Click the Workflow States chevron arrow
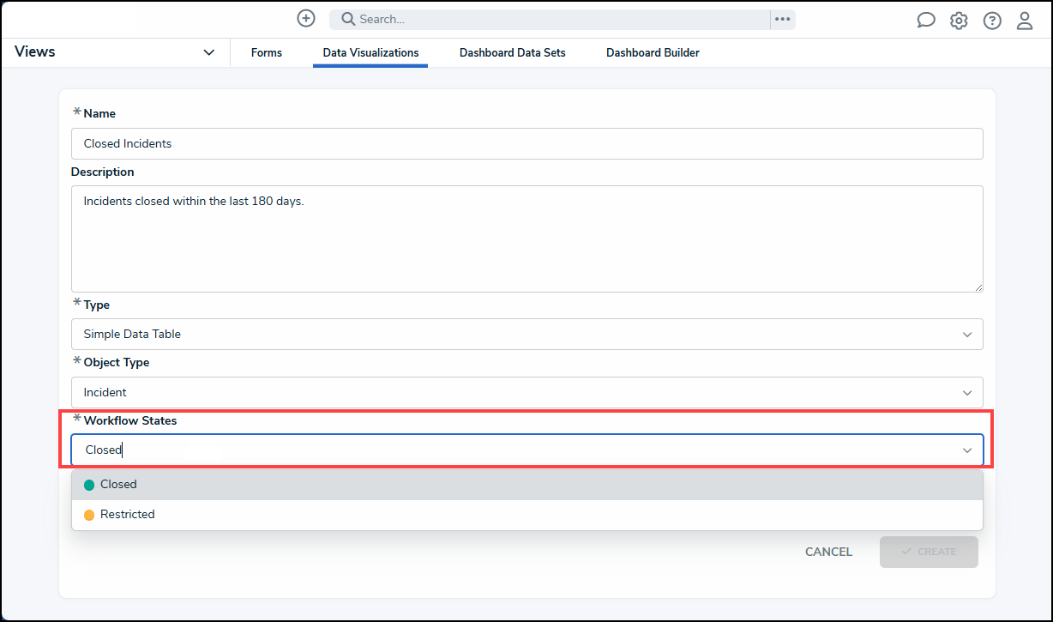The image size is (1053, 622). point(967,450)
